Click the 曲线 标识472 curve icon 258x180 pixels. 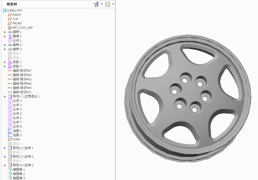coord(10,92)
